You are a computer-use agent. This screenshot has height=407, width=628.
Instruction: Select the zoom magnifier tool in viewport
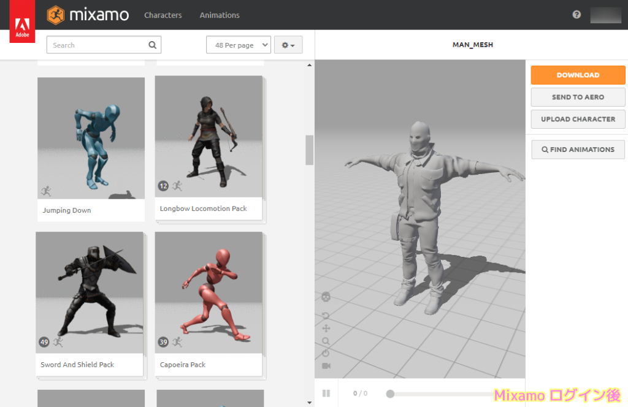click(326, 341)
